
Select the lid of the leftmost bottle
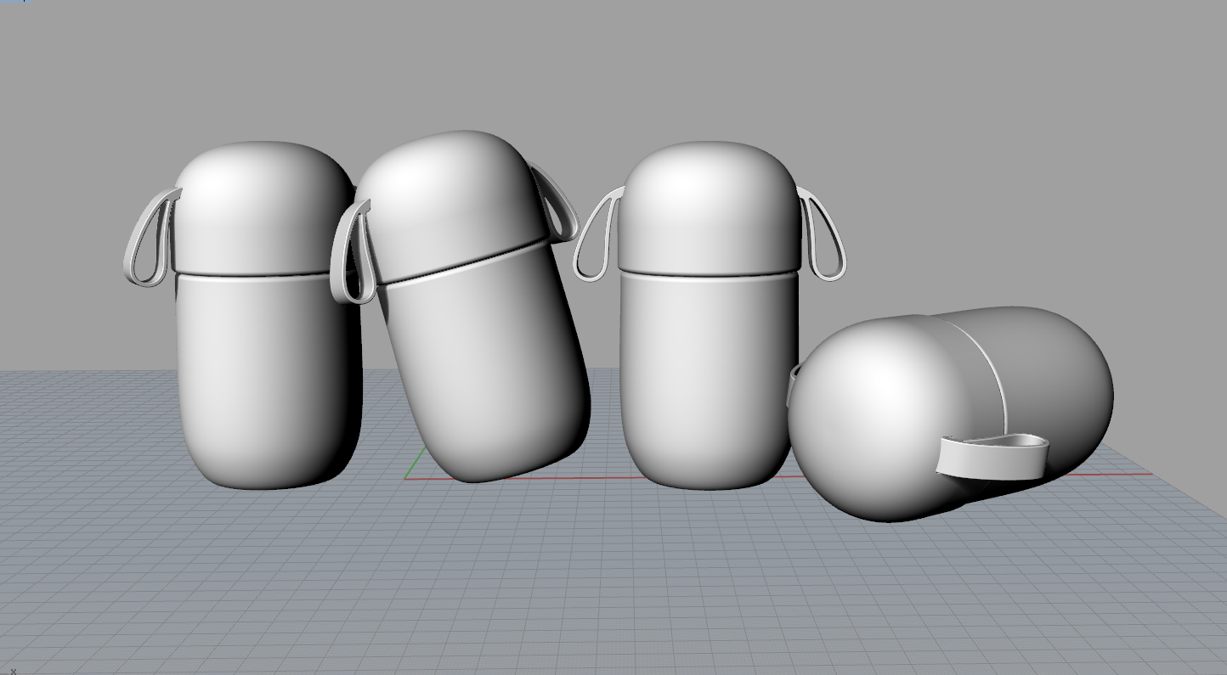[x=255, y=204]
